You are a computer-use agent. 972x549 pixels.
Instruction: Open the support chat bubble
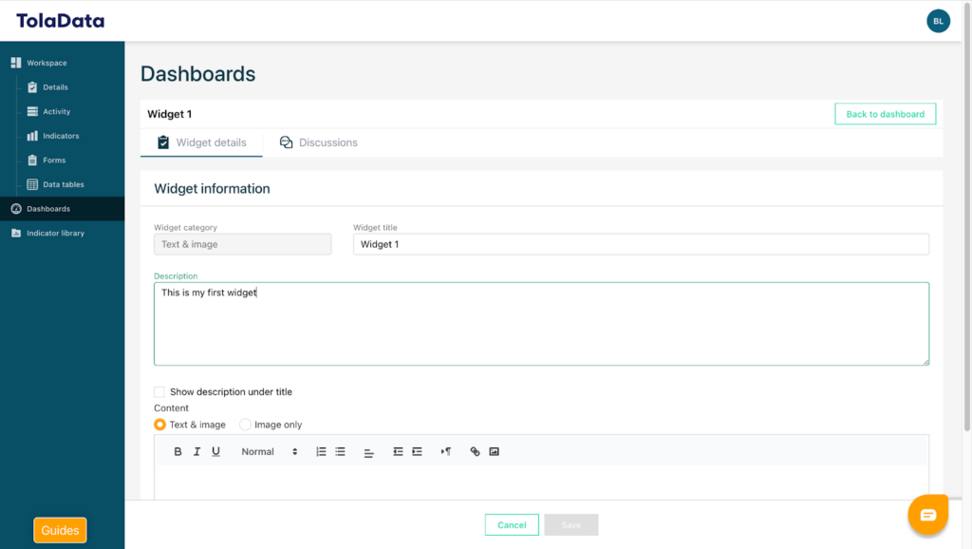click(x=927, y=515)
